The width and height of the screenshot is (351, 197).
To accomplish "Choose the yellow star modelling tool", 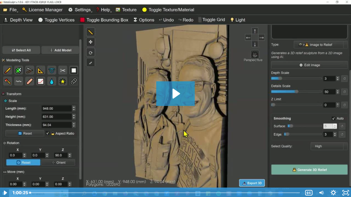I will point(62,82).
